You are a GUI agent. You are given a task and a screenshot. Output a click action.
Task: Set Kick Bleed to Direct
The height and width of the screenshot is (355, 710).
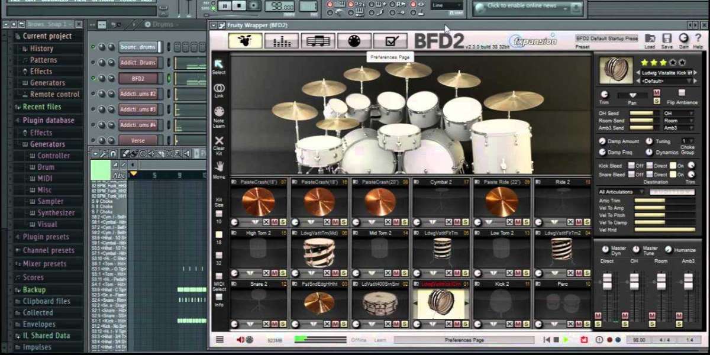(x=650, y=166)
